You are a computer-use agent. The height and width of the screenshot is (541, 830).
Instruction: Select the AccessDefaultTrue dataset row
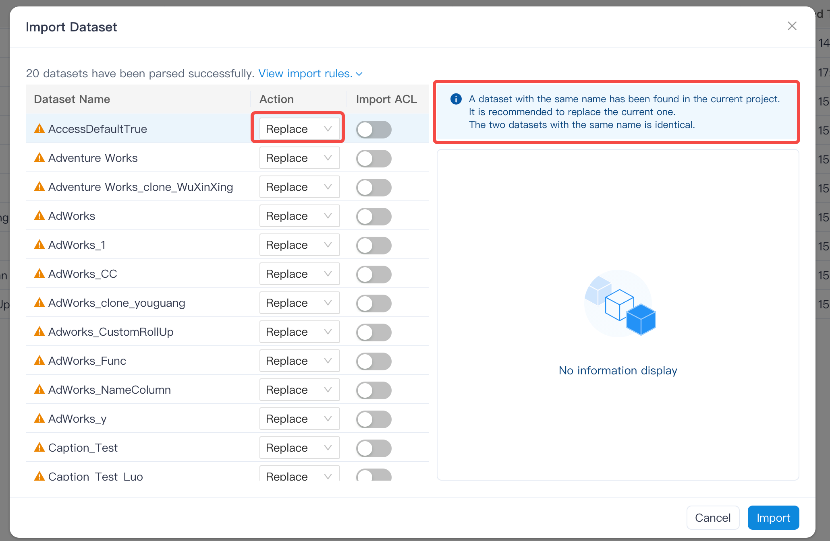(227, 129)
